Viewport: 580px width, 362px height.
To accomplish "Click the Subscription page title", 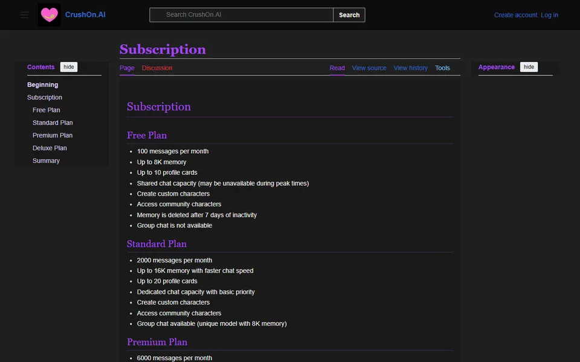I will point(163,49).
